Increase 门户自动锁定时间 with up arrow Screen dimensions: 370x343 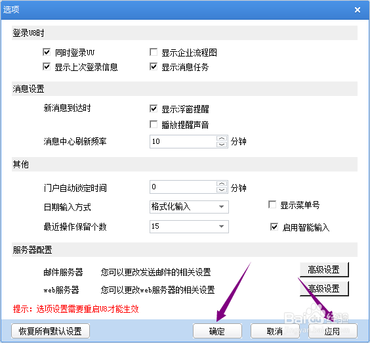pos(222,184)
